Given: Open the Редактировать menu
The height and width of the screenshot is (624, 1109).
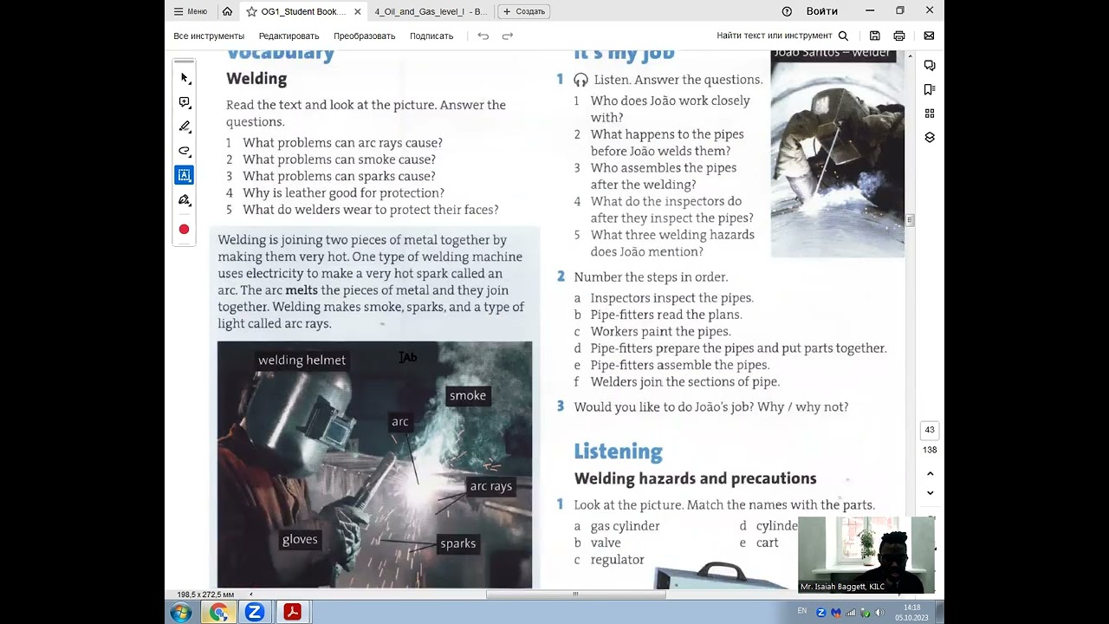Looking at the screenshot, I should pyautogui.click(x=289, y=36).
